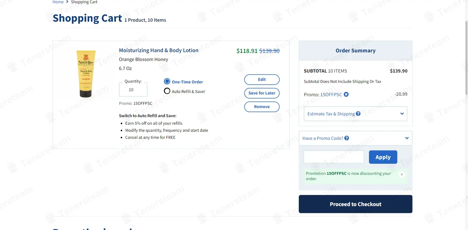Click the page vertical scrollbar
This screenshot has height=230, width=468.
(466, 58)
